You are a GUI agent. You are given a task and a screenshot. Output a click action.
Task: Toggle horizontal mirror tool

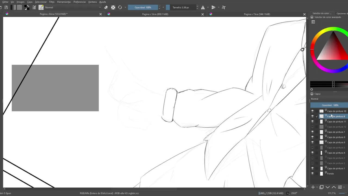point(203,7)
